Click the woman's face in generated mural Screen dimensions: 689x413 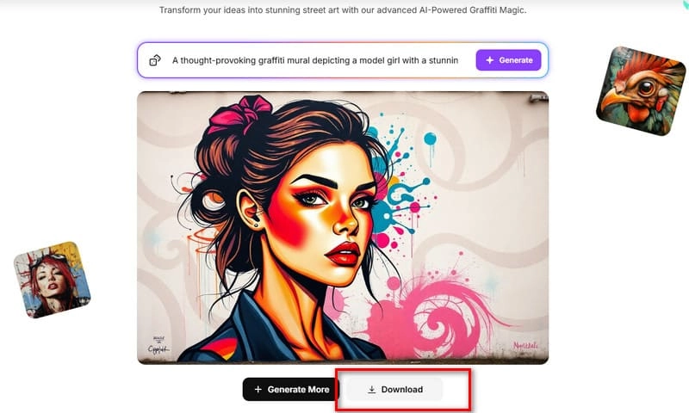[x=326, y=211]
